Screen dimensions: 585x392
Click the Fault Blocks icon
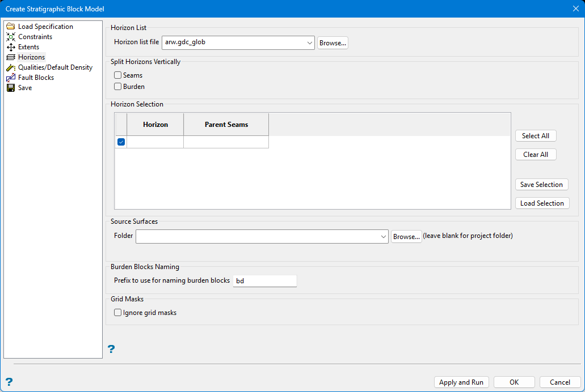(11, 78)
